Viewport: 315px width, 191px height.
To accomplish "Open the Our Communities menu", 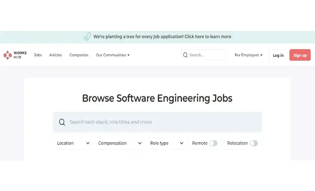I will click(113, 55).
